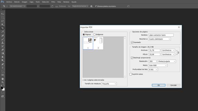Open the Profundidad de bits dropdown

point(153,69)
